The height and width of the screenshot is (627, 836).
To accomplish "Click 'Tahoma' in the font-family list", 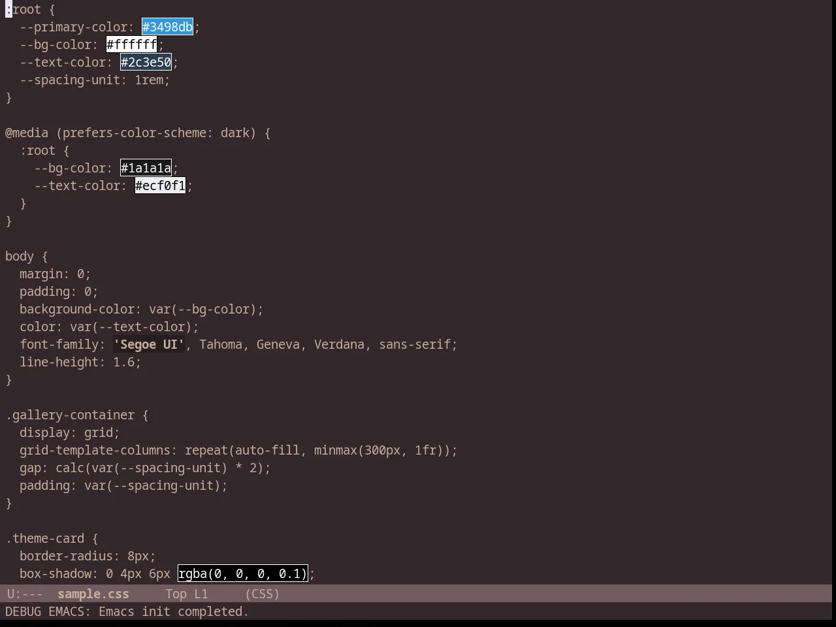I will click(221, 344).
